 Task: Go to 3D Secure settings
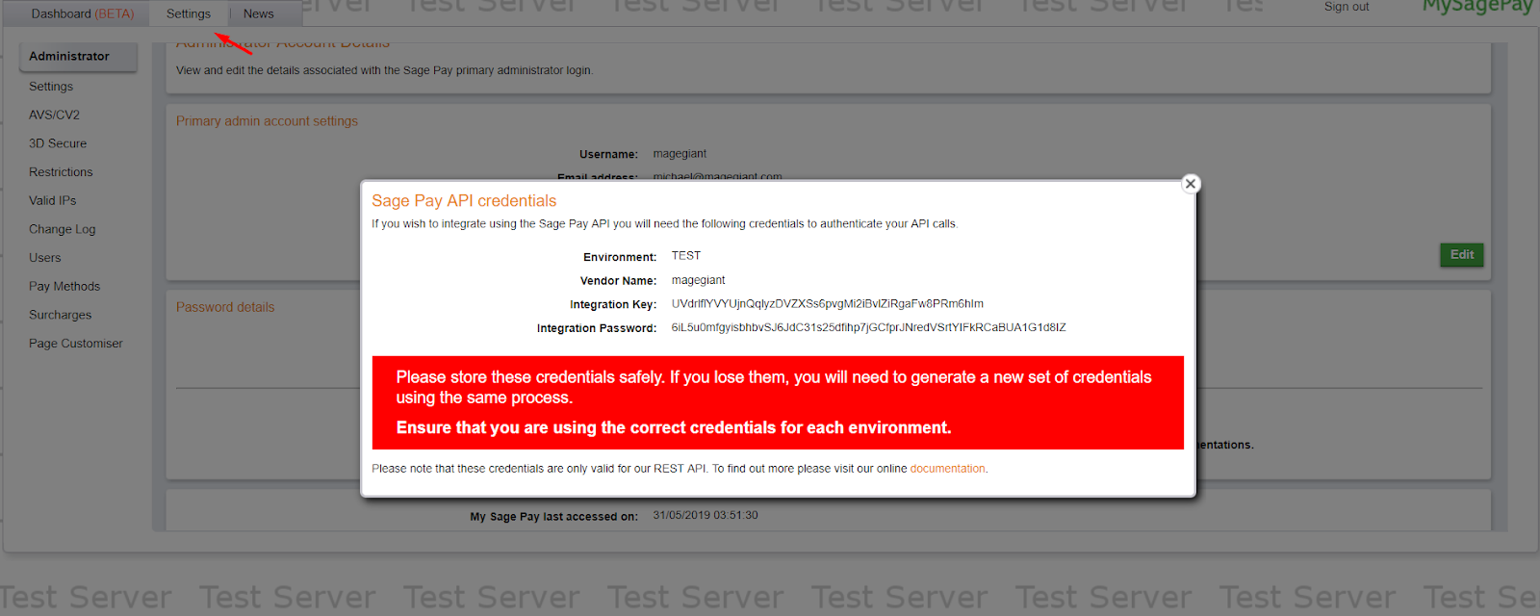(x=58, y=143)
